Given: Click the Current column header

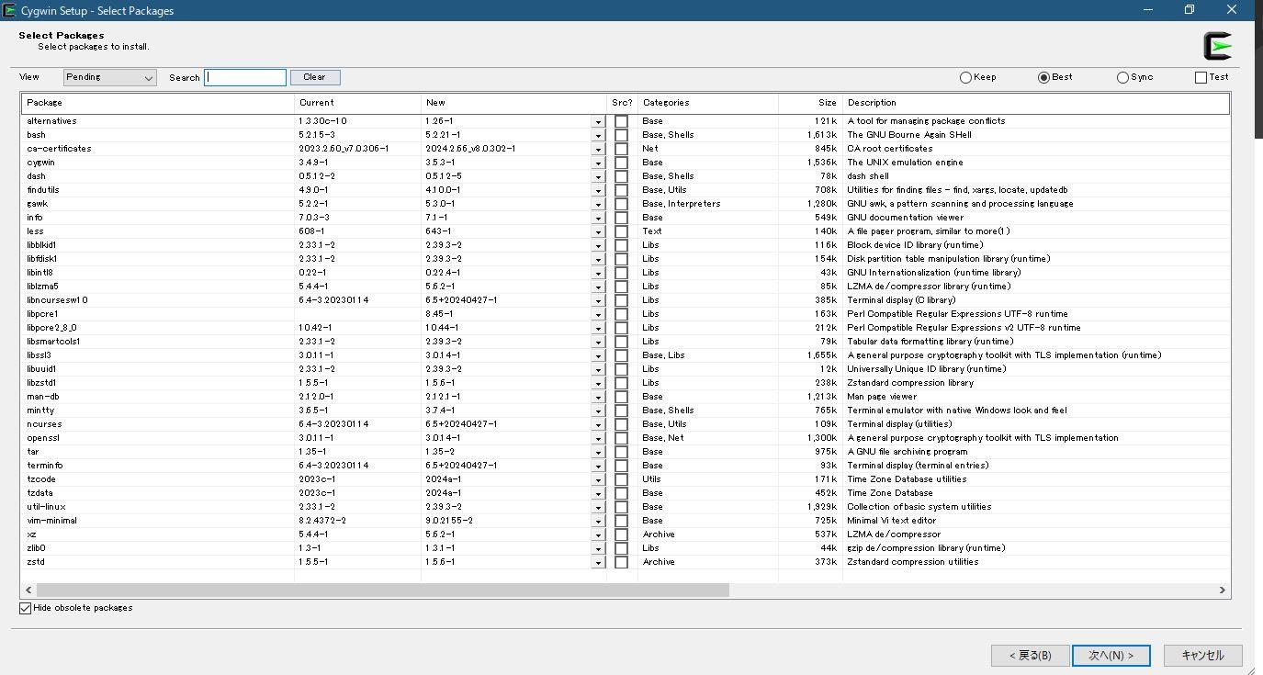Looking at the screenshot, I should coord(357,103).
